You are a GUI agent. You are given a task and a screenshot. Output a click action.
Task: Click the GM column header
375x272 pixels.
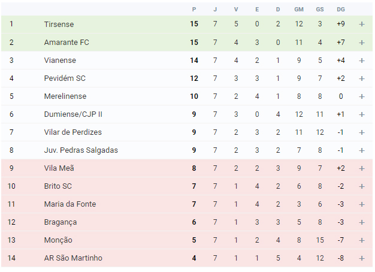click(299, 10)
